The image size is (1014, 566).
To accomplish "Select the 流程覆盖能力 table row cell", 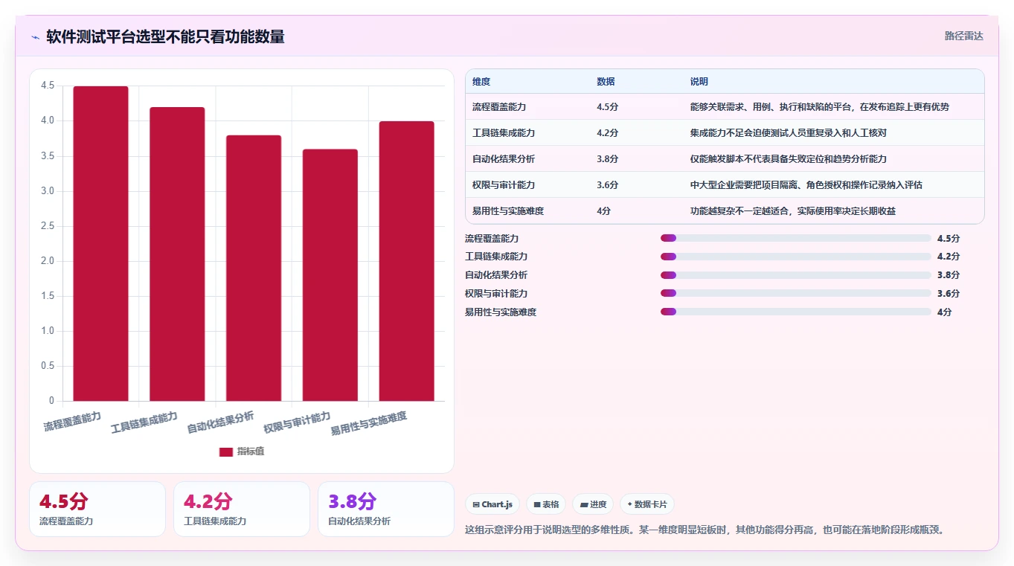I will point(527,107).
